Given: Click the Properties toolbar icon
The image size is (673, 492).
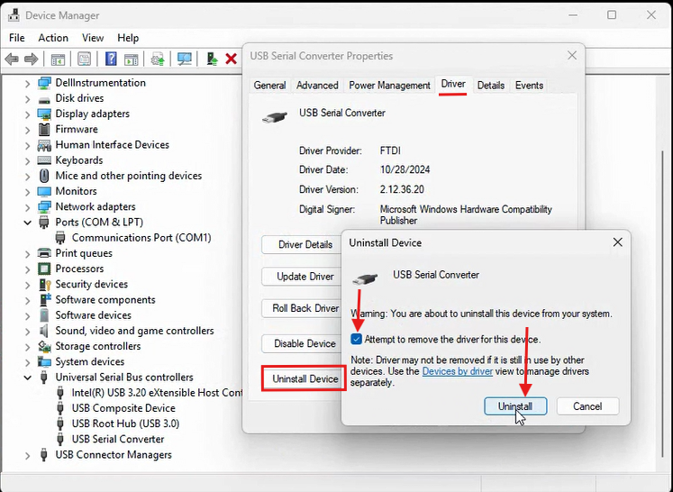Looking at the screenshot, I should (x=84, y=59).
